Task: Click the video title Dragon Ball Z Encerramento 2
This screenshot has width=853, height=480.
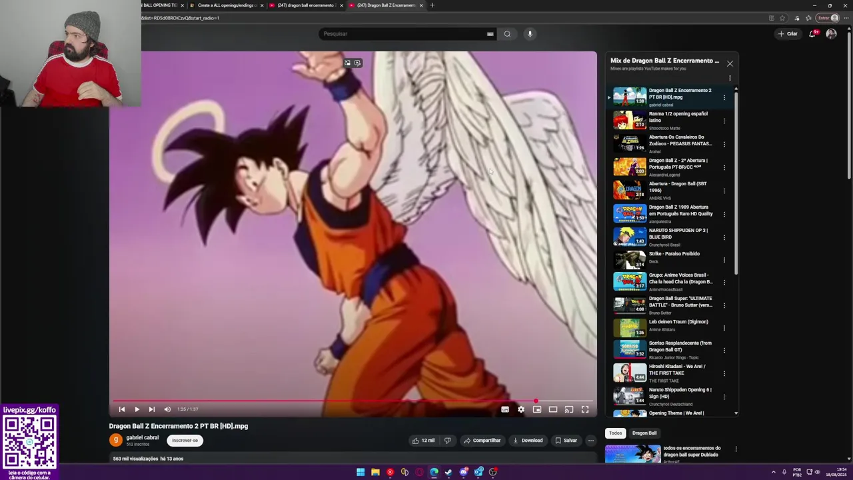Action: pos(179,427)
